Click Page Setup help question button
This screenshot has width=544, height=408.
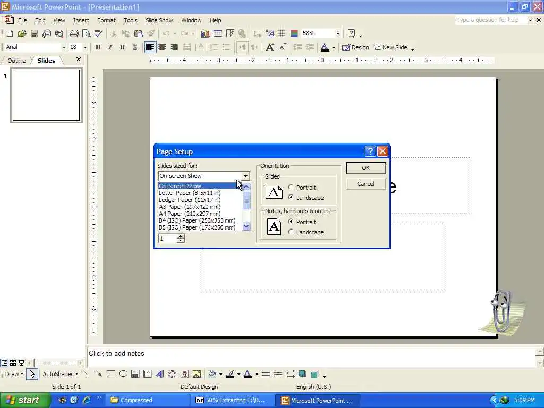tap(370, 151)
